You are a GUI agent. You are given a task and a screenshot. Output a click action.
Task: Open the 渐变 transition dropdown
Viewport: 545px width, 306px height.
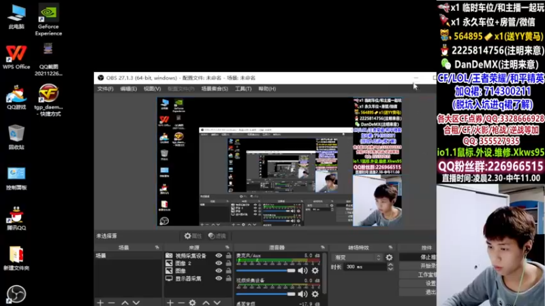[x=357, y=258]
